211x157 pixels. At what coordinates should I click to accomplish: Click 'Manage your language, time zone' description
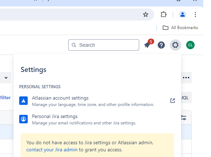93,105
